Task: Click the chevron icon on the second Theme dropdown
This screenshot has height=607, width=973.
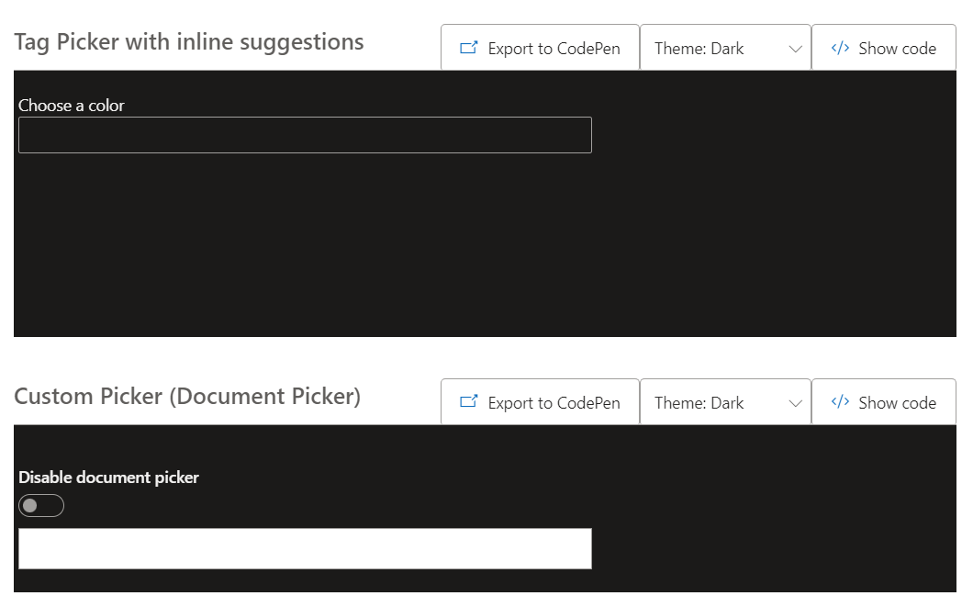Action: (796, 401)
